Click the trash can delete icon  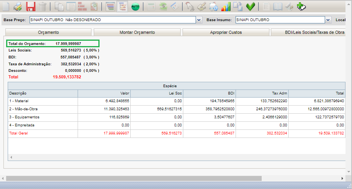coord(42,7)
